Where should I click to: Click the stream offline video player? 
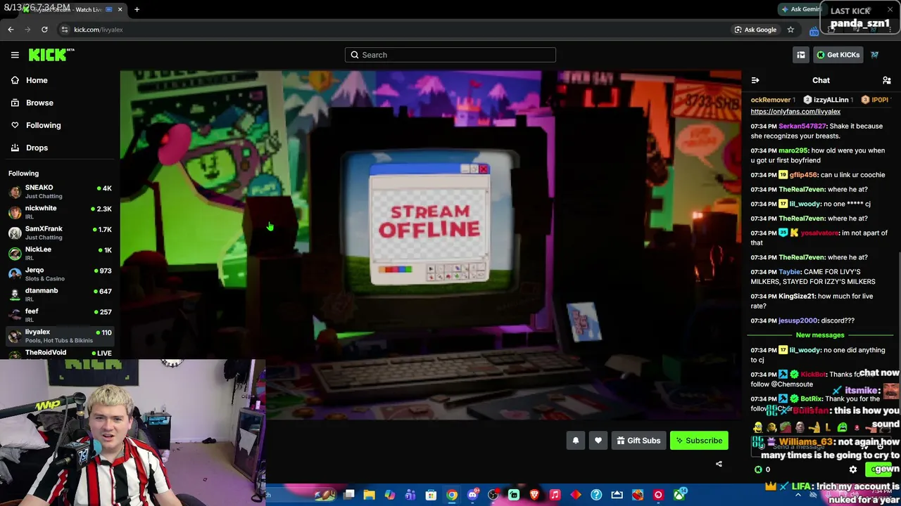[x=430, y=245]
